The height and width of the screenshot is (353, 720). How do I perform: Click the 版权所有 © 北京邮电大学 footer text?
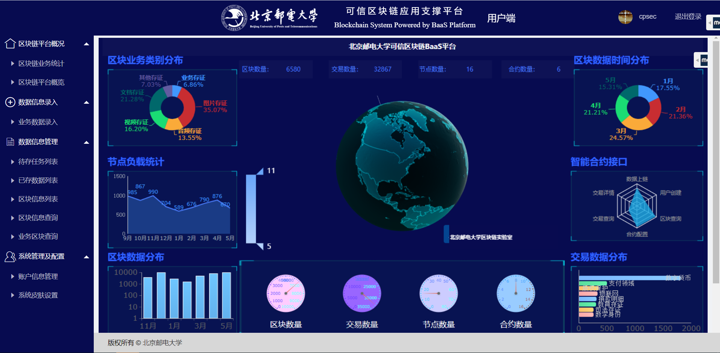click(145, 343)
